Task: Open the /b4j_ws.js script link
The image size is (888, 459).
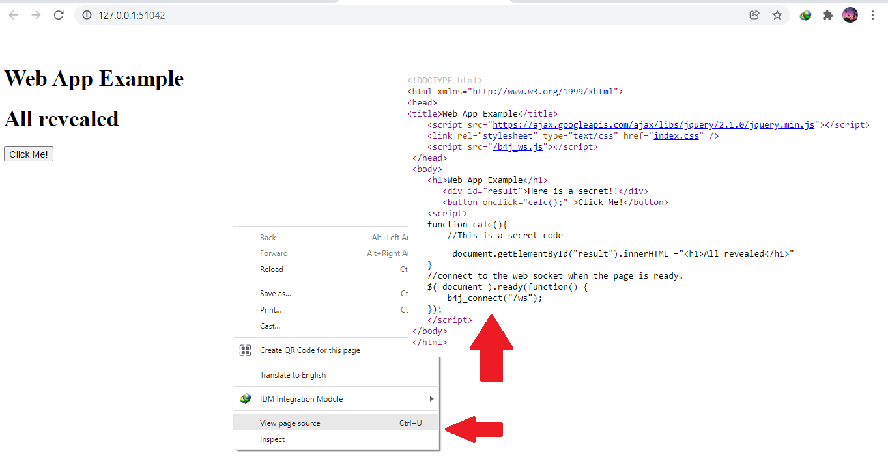Action: point(518,147)
